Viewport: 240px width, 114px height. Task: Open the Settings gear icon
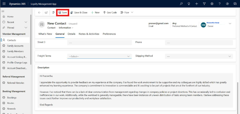[212, 4]
